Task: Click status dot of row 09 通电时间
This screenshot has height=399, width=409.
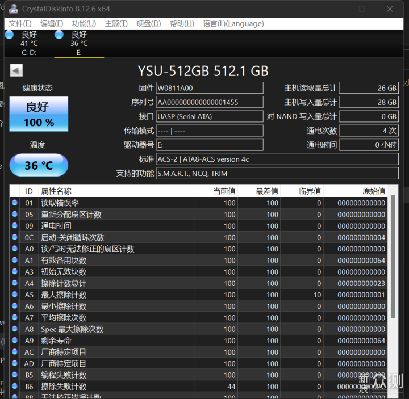Action: 15,225
